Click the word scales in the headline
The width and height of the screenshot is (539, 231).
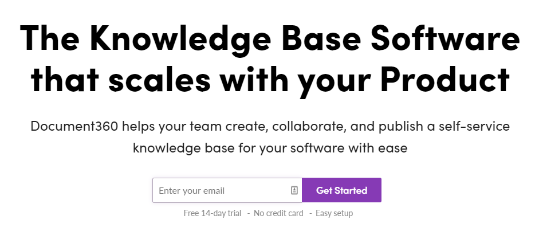point(159,80)
